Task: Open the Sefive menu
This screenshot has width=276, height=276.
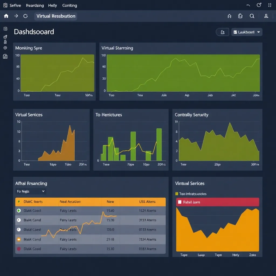Action: pyautogui.click(x=15, y=5)
